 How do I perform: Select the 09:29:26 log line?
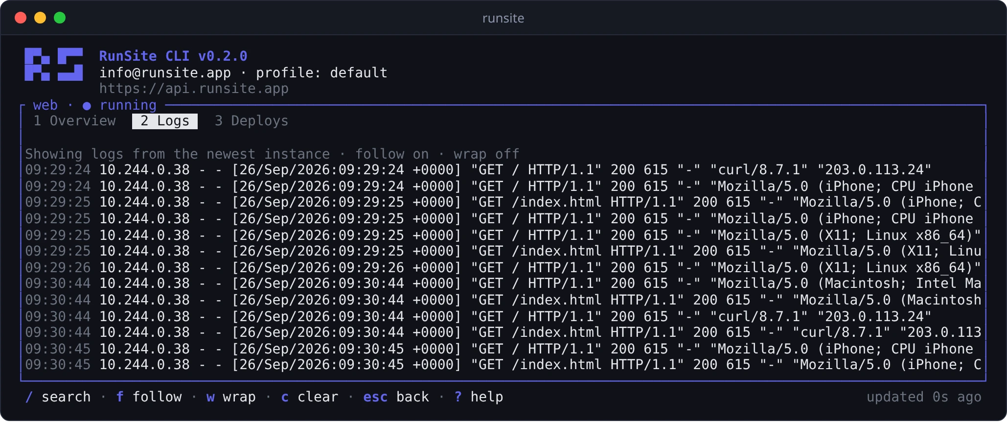[x=503, y=267]
